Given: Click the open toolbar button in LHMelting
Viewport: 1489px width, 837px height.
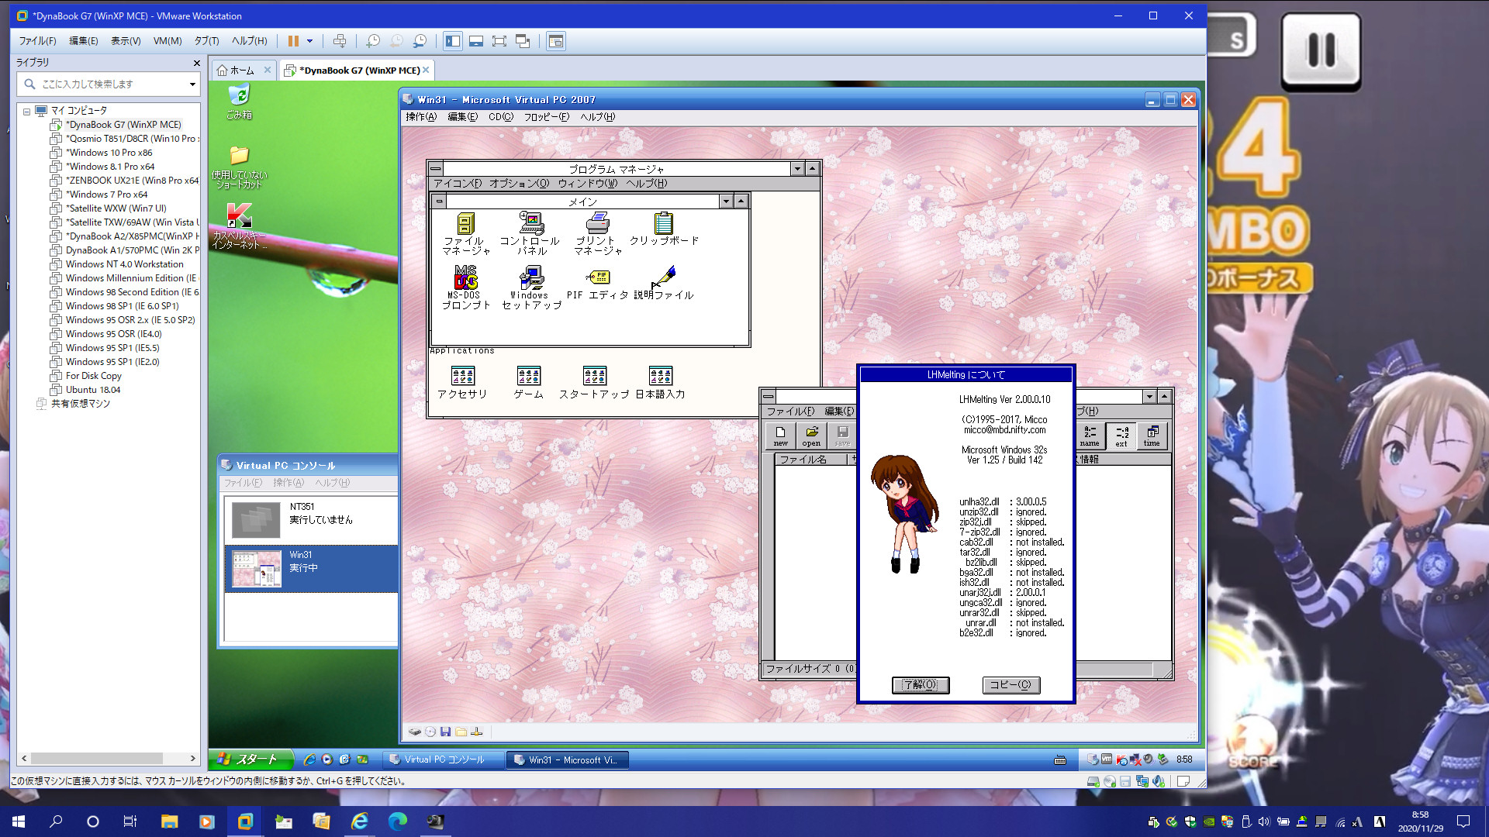Looking at the screenshot, I should [x=811, y=436].
